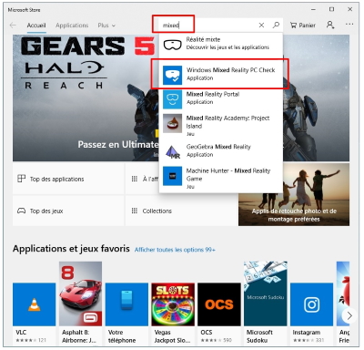The height and width of the screenshot is (350, 364).
Task: Select Mixed Reality Academy: Project Island
Action: (221, 126)
